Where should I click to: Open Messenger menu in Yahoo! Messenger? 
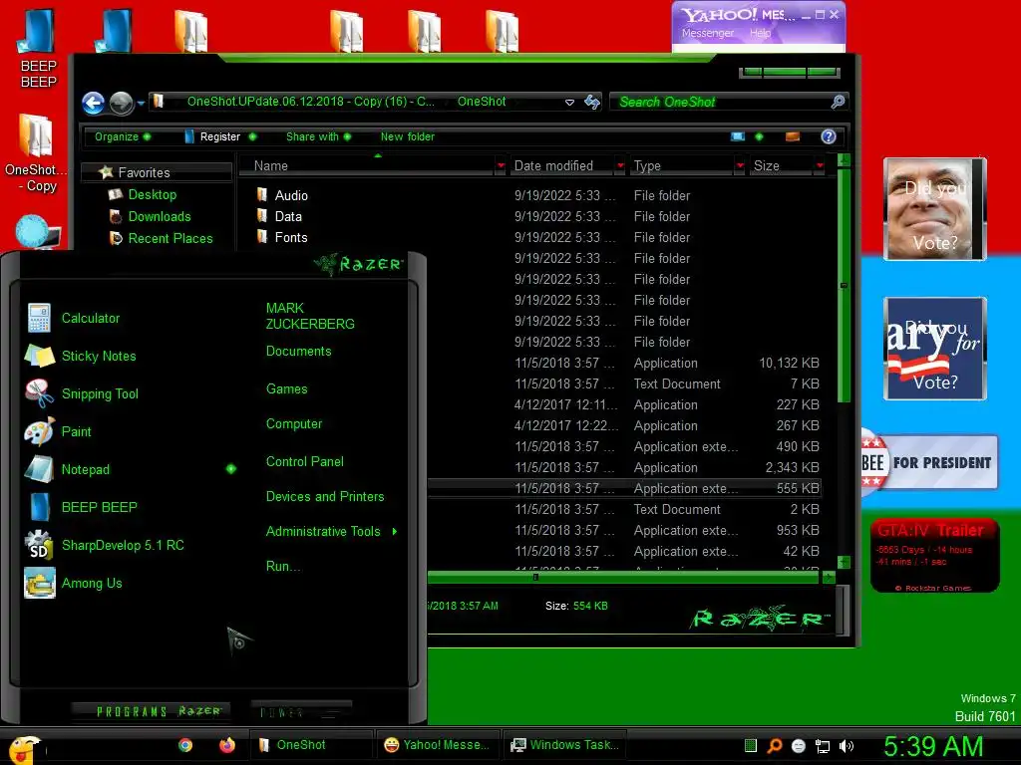(708, 33)
